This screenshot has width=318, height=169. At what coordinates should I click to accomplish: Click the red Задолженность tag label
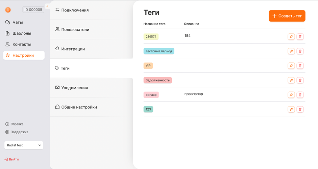pyautogui.click(x=157, y=80)
